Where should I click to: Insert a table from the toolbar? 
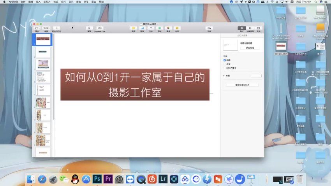coord(134,28)
